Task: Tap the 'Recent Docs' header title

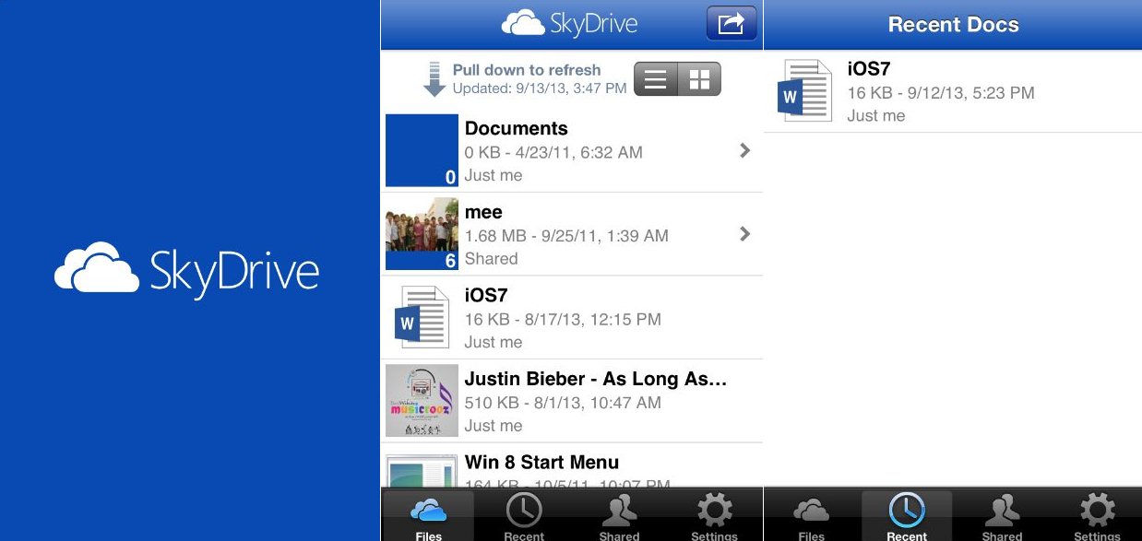Action: tap(953, 25)
